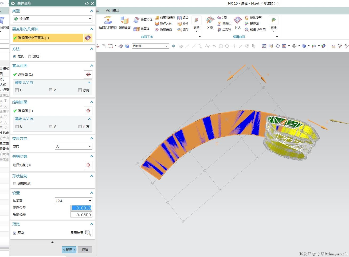
Task: Click the select-face crosshair in 控制曲面
Action: click(88, 111)
